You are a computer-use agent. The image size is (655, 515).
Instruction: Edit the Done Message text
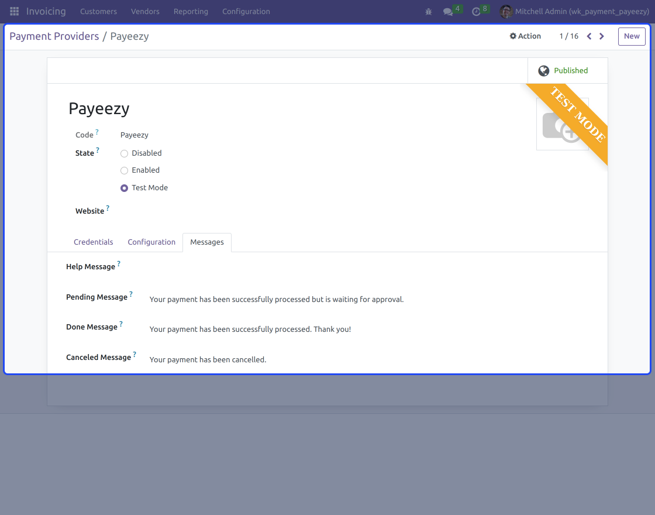[x=250, y=329]
